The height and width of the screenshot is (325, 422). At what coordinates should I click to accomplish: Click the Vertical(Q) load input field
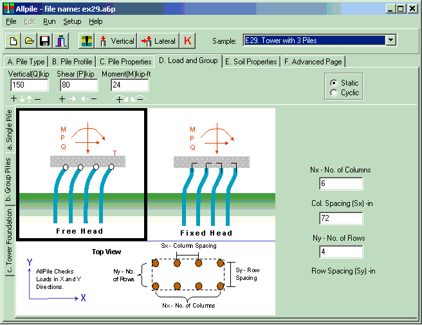pyautogui.click(x=30, y=85)
